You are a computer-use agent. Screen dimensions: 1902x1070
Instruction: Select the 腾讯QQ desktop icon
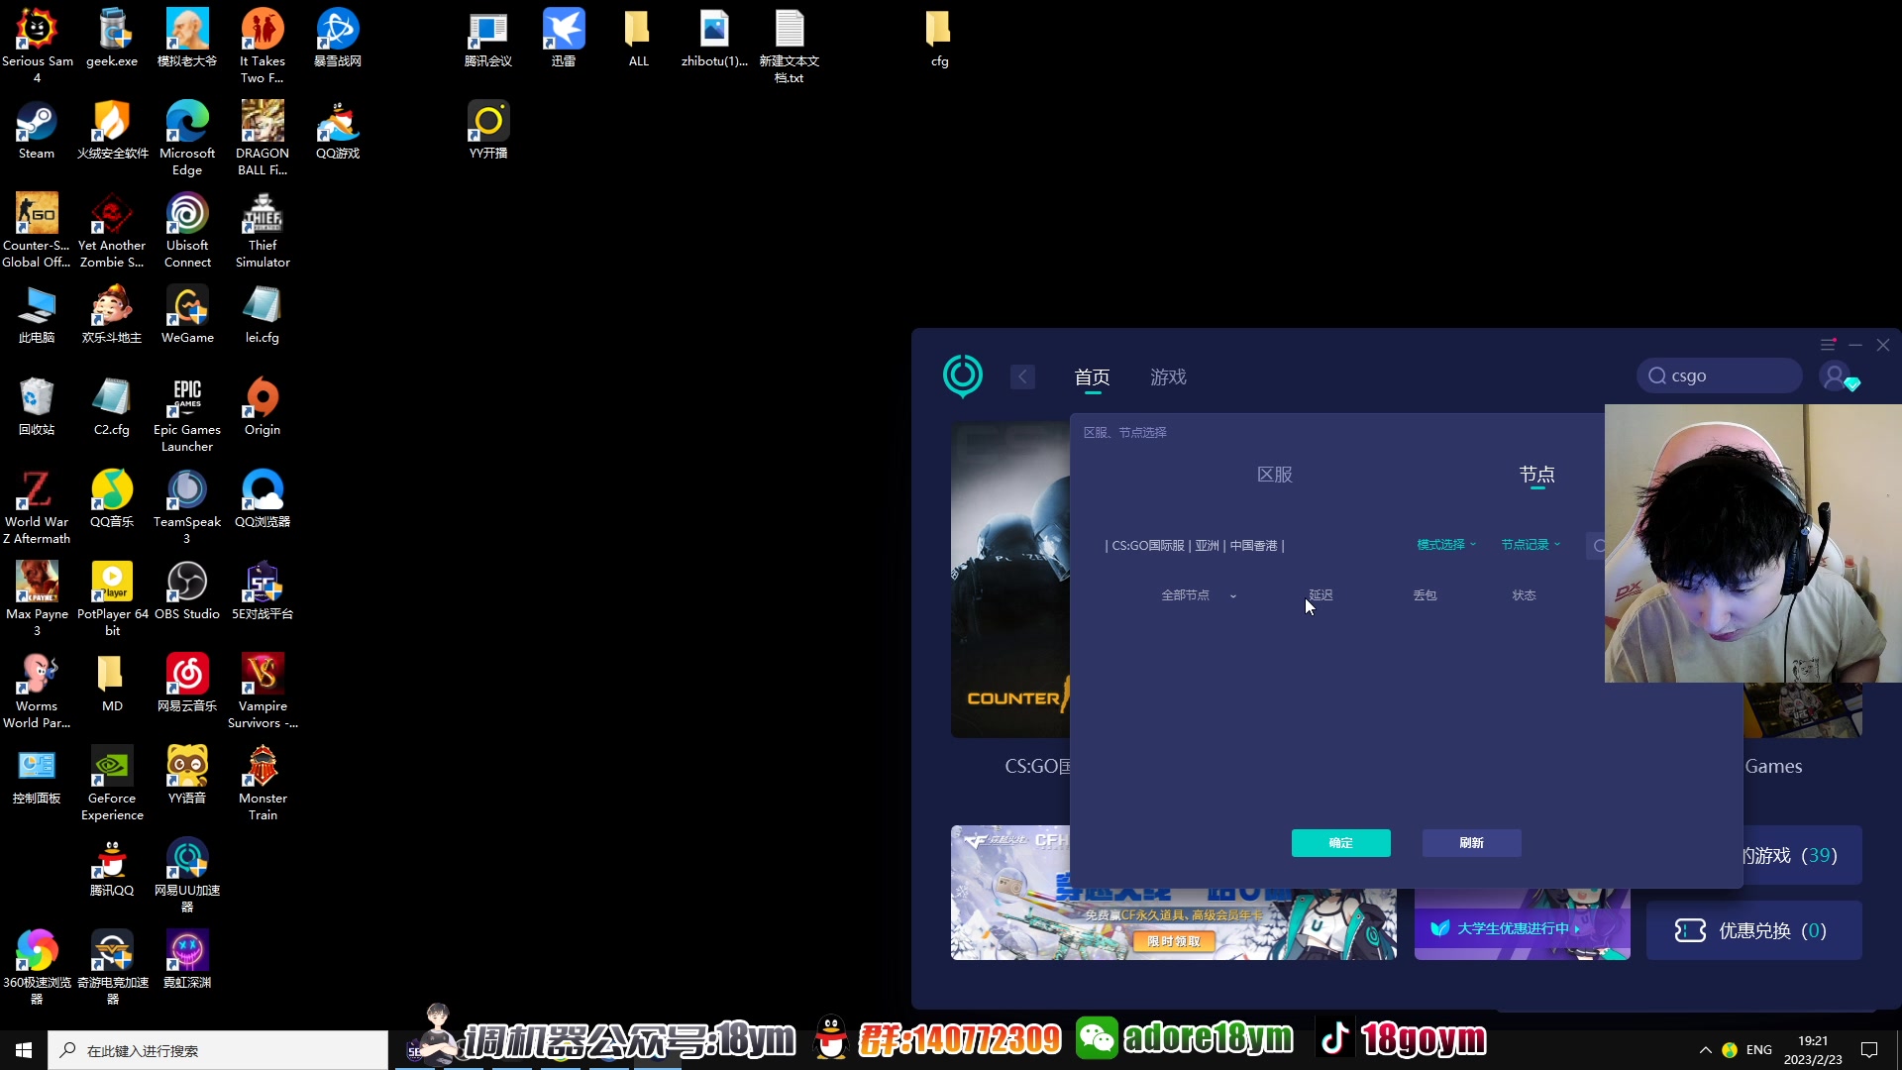click(112, 867)
